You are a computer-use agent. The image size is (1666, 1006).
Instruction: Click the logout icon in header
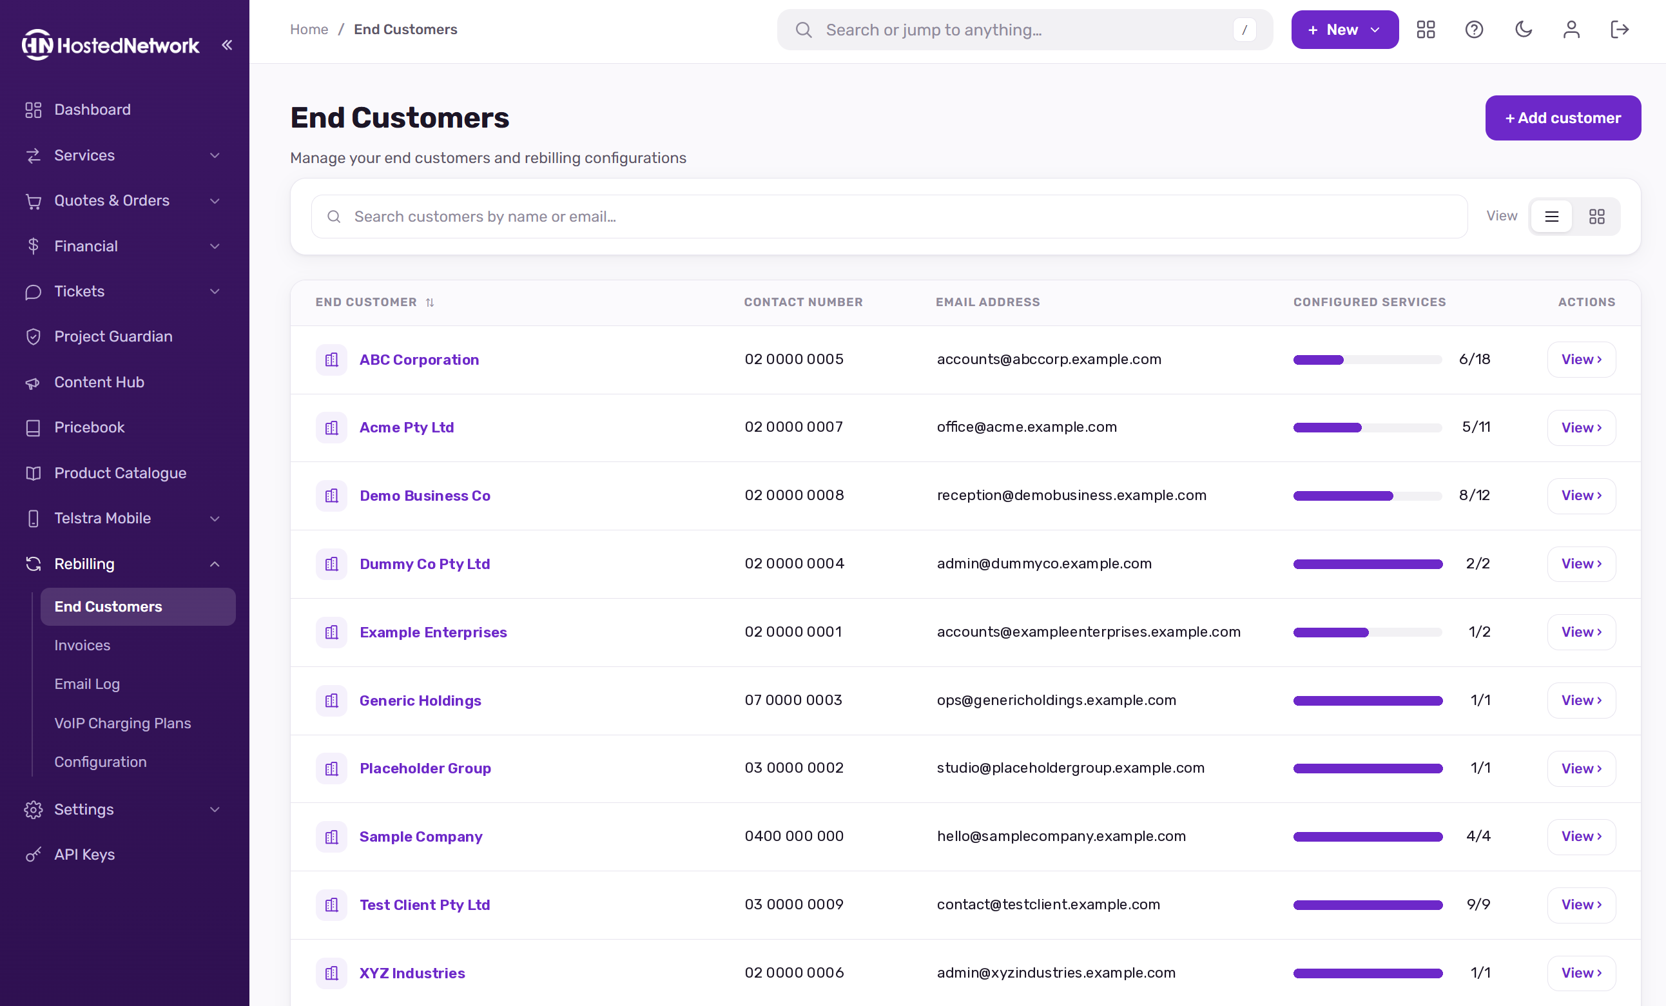coord(1620,30)
